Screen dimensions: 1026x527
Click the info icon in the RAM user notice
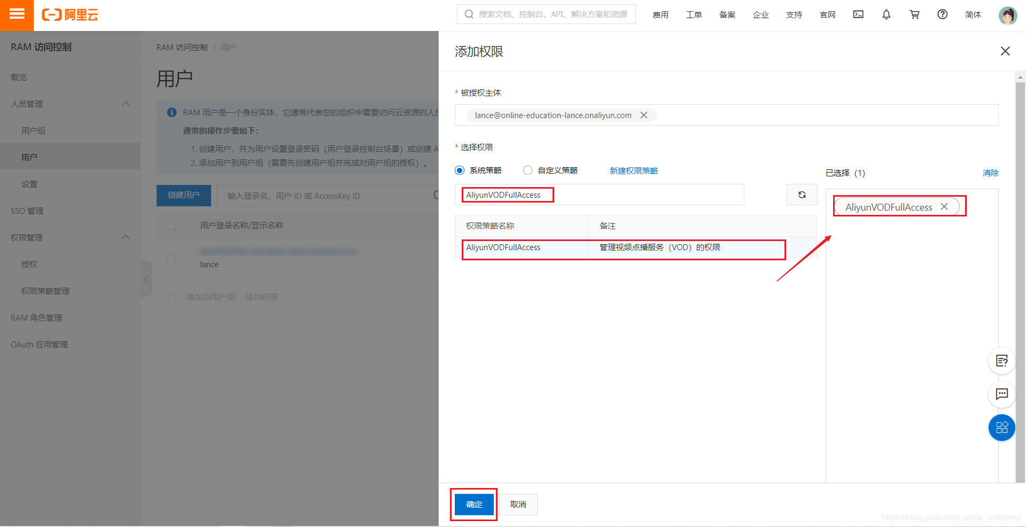tap(172, 112)
